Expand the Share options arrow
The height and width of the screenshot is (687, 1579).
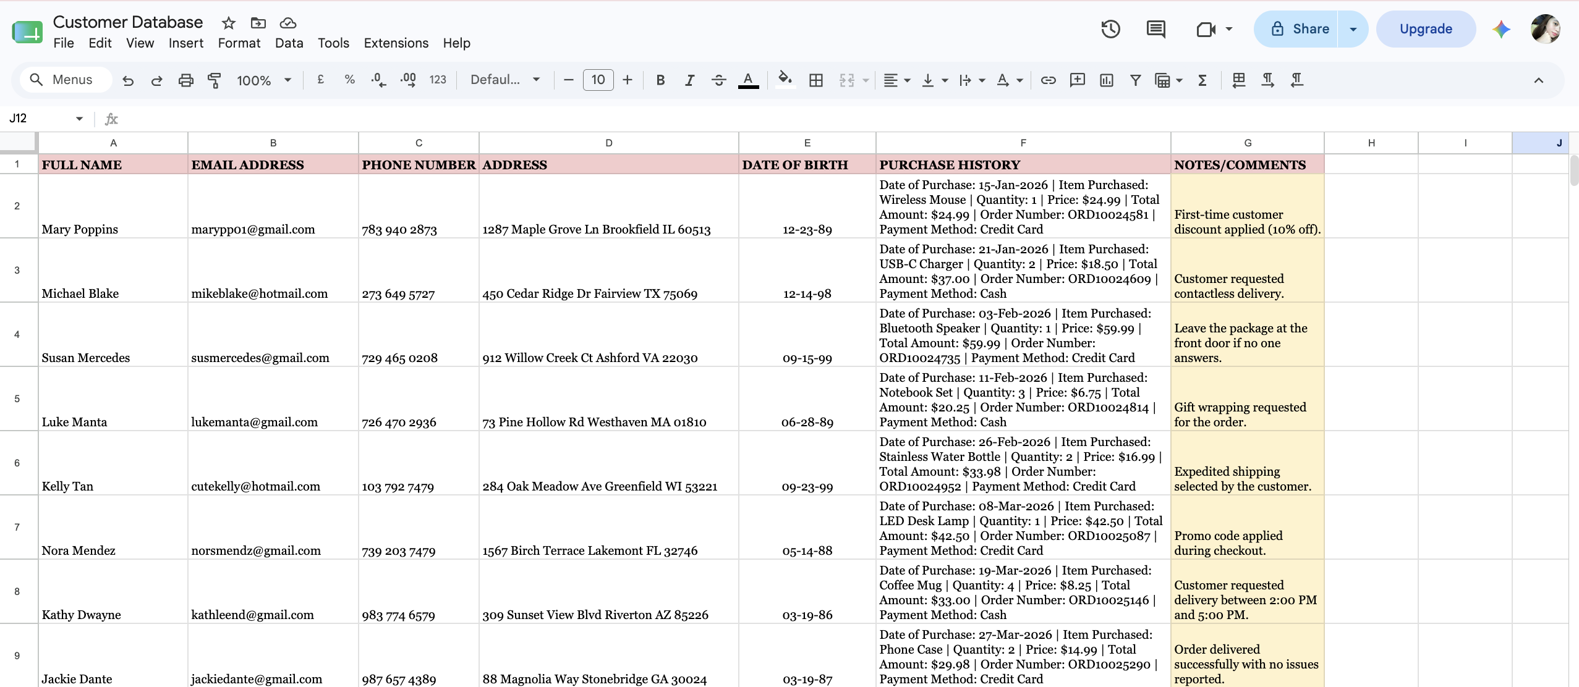click(x=1353, y=29)
